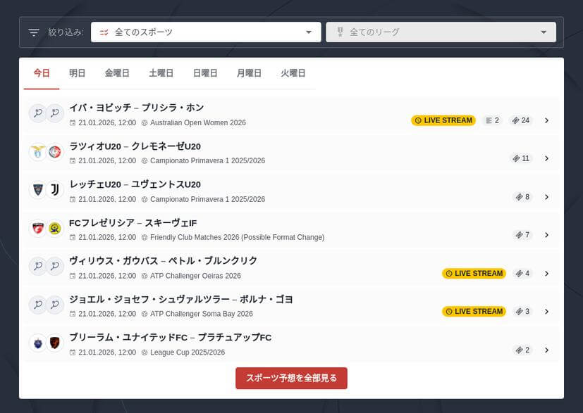Click the tag icon showing 24 picks for イバ・ヨビッチ match
583x413 pixels.
pyautogui.click(x=515, y=120)
